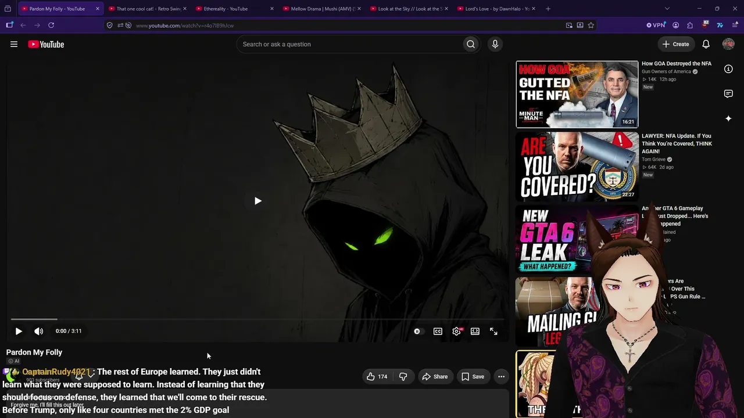This screenshot has width=744, height=418.
Task: Mute the video with the speaker icon
Action: tap(39, 331)
